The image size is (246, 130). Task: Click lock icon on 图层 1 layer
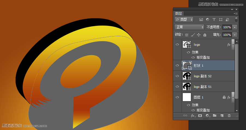coord(224,97)
